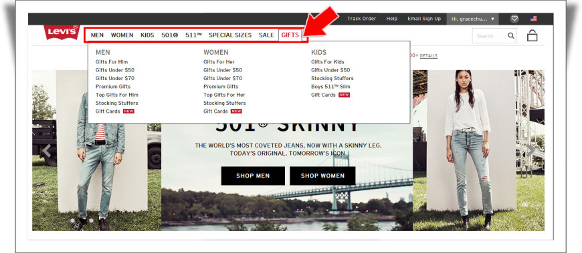The image size is (582, 253).
Task: Expand the Hi, gracechu account dropdown
Action: point(472,19)
